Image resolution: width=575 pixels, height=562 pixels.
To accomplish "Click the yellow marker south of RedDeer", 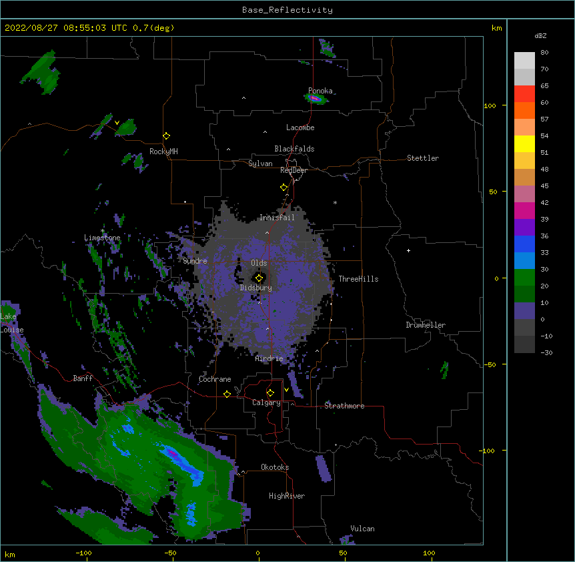I will click(283, 188).
